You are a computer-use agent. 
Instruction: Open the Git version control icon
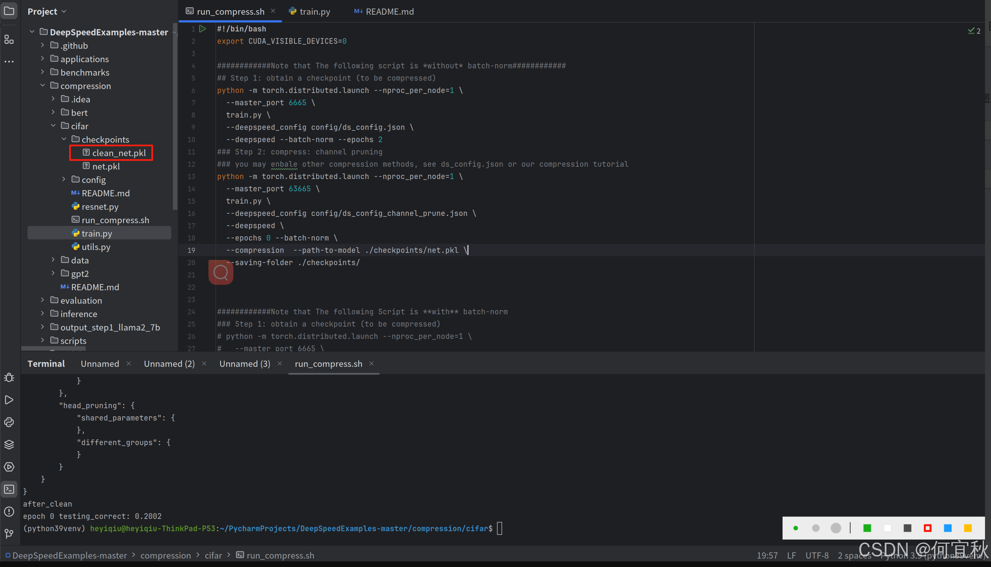click(x=9, y=533)
